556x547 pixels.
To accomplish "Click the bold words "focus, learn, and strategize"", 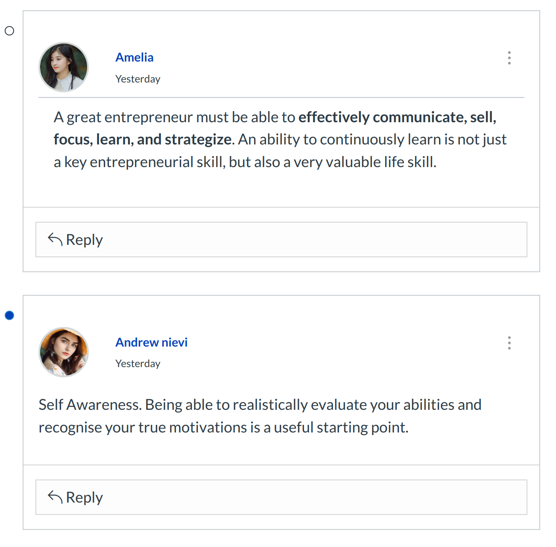I will tap(142, 140).
